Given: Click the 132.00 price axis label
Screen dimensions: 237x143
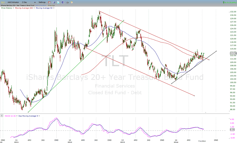Looking at the screenshot, I should point(233,12).
